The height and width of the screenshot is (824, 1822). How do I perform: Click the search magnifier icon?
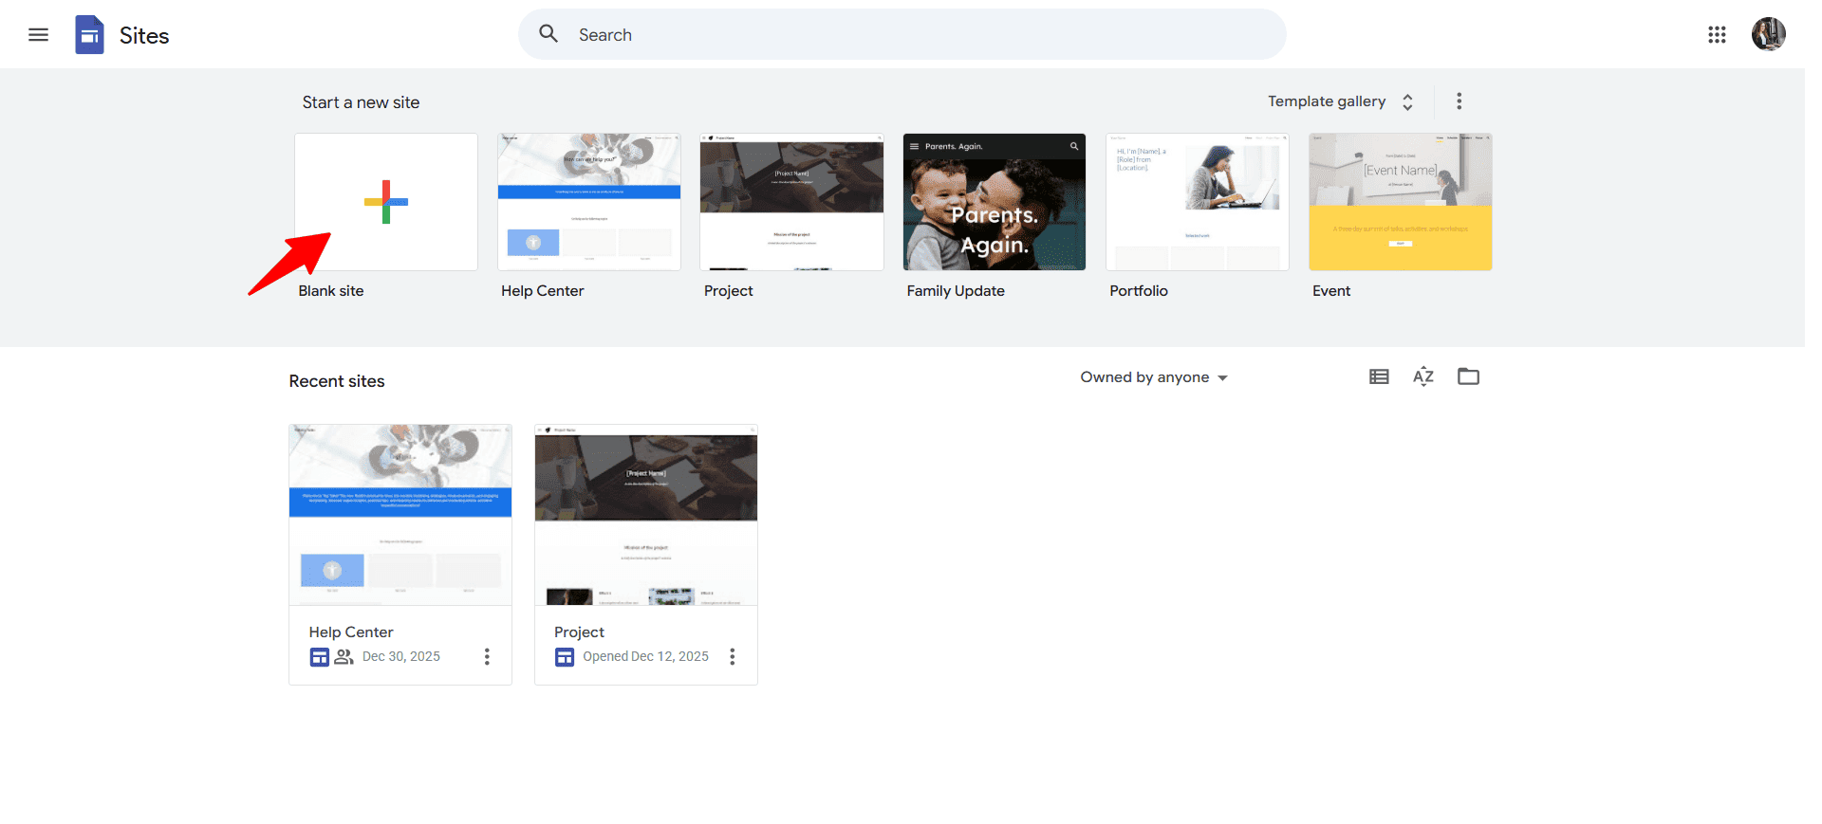548,34
